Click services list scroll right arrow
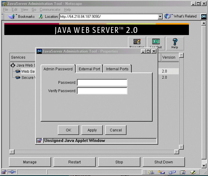This screenshot has height=176, width=208. [177, 152]
